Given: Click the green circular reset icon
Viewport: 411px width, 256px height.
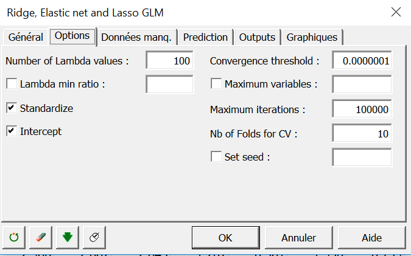Looking at the screenshot, I should [x=15, y=238].
